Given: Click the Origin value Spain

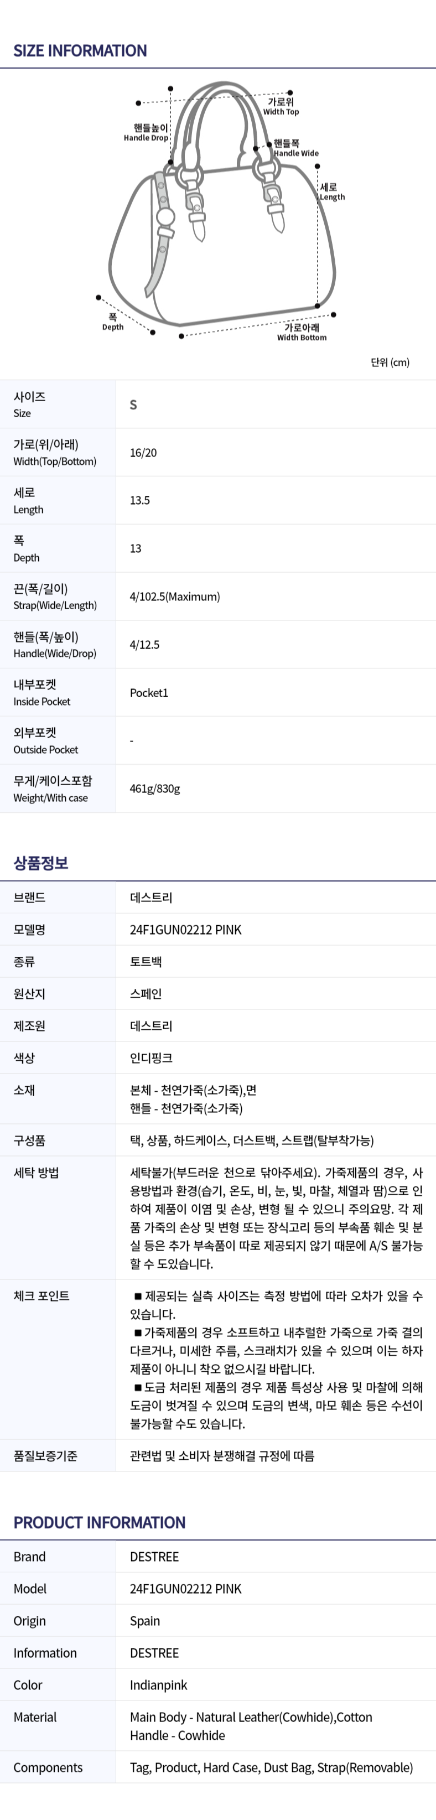Looking at the screenshot, I should pyautogui.click(x=145, y=1621).
